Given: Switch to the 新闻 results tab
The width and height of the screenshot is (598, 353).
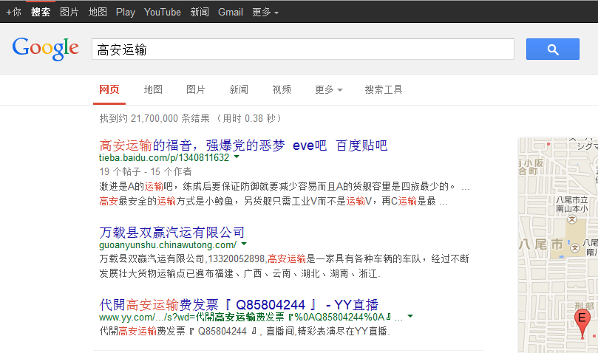Looking at the screenshot, I should [239, 89].
